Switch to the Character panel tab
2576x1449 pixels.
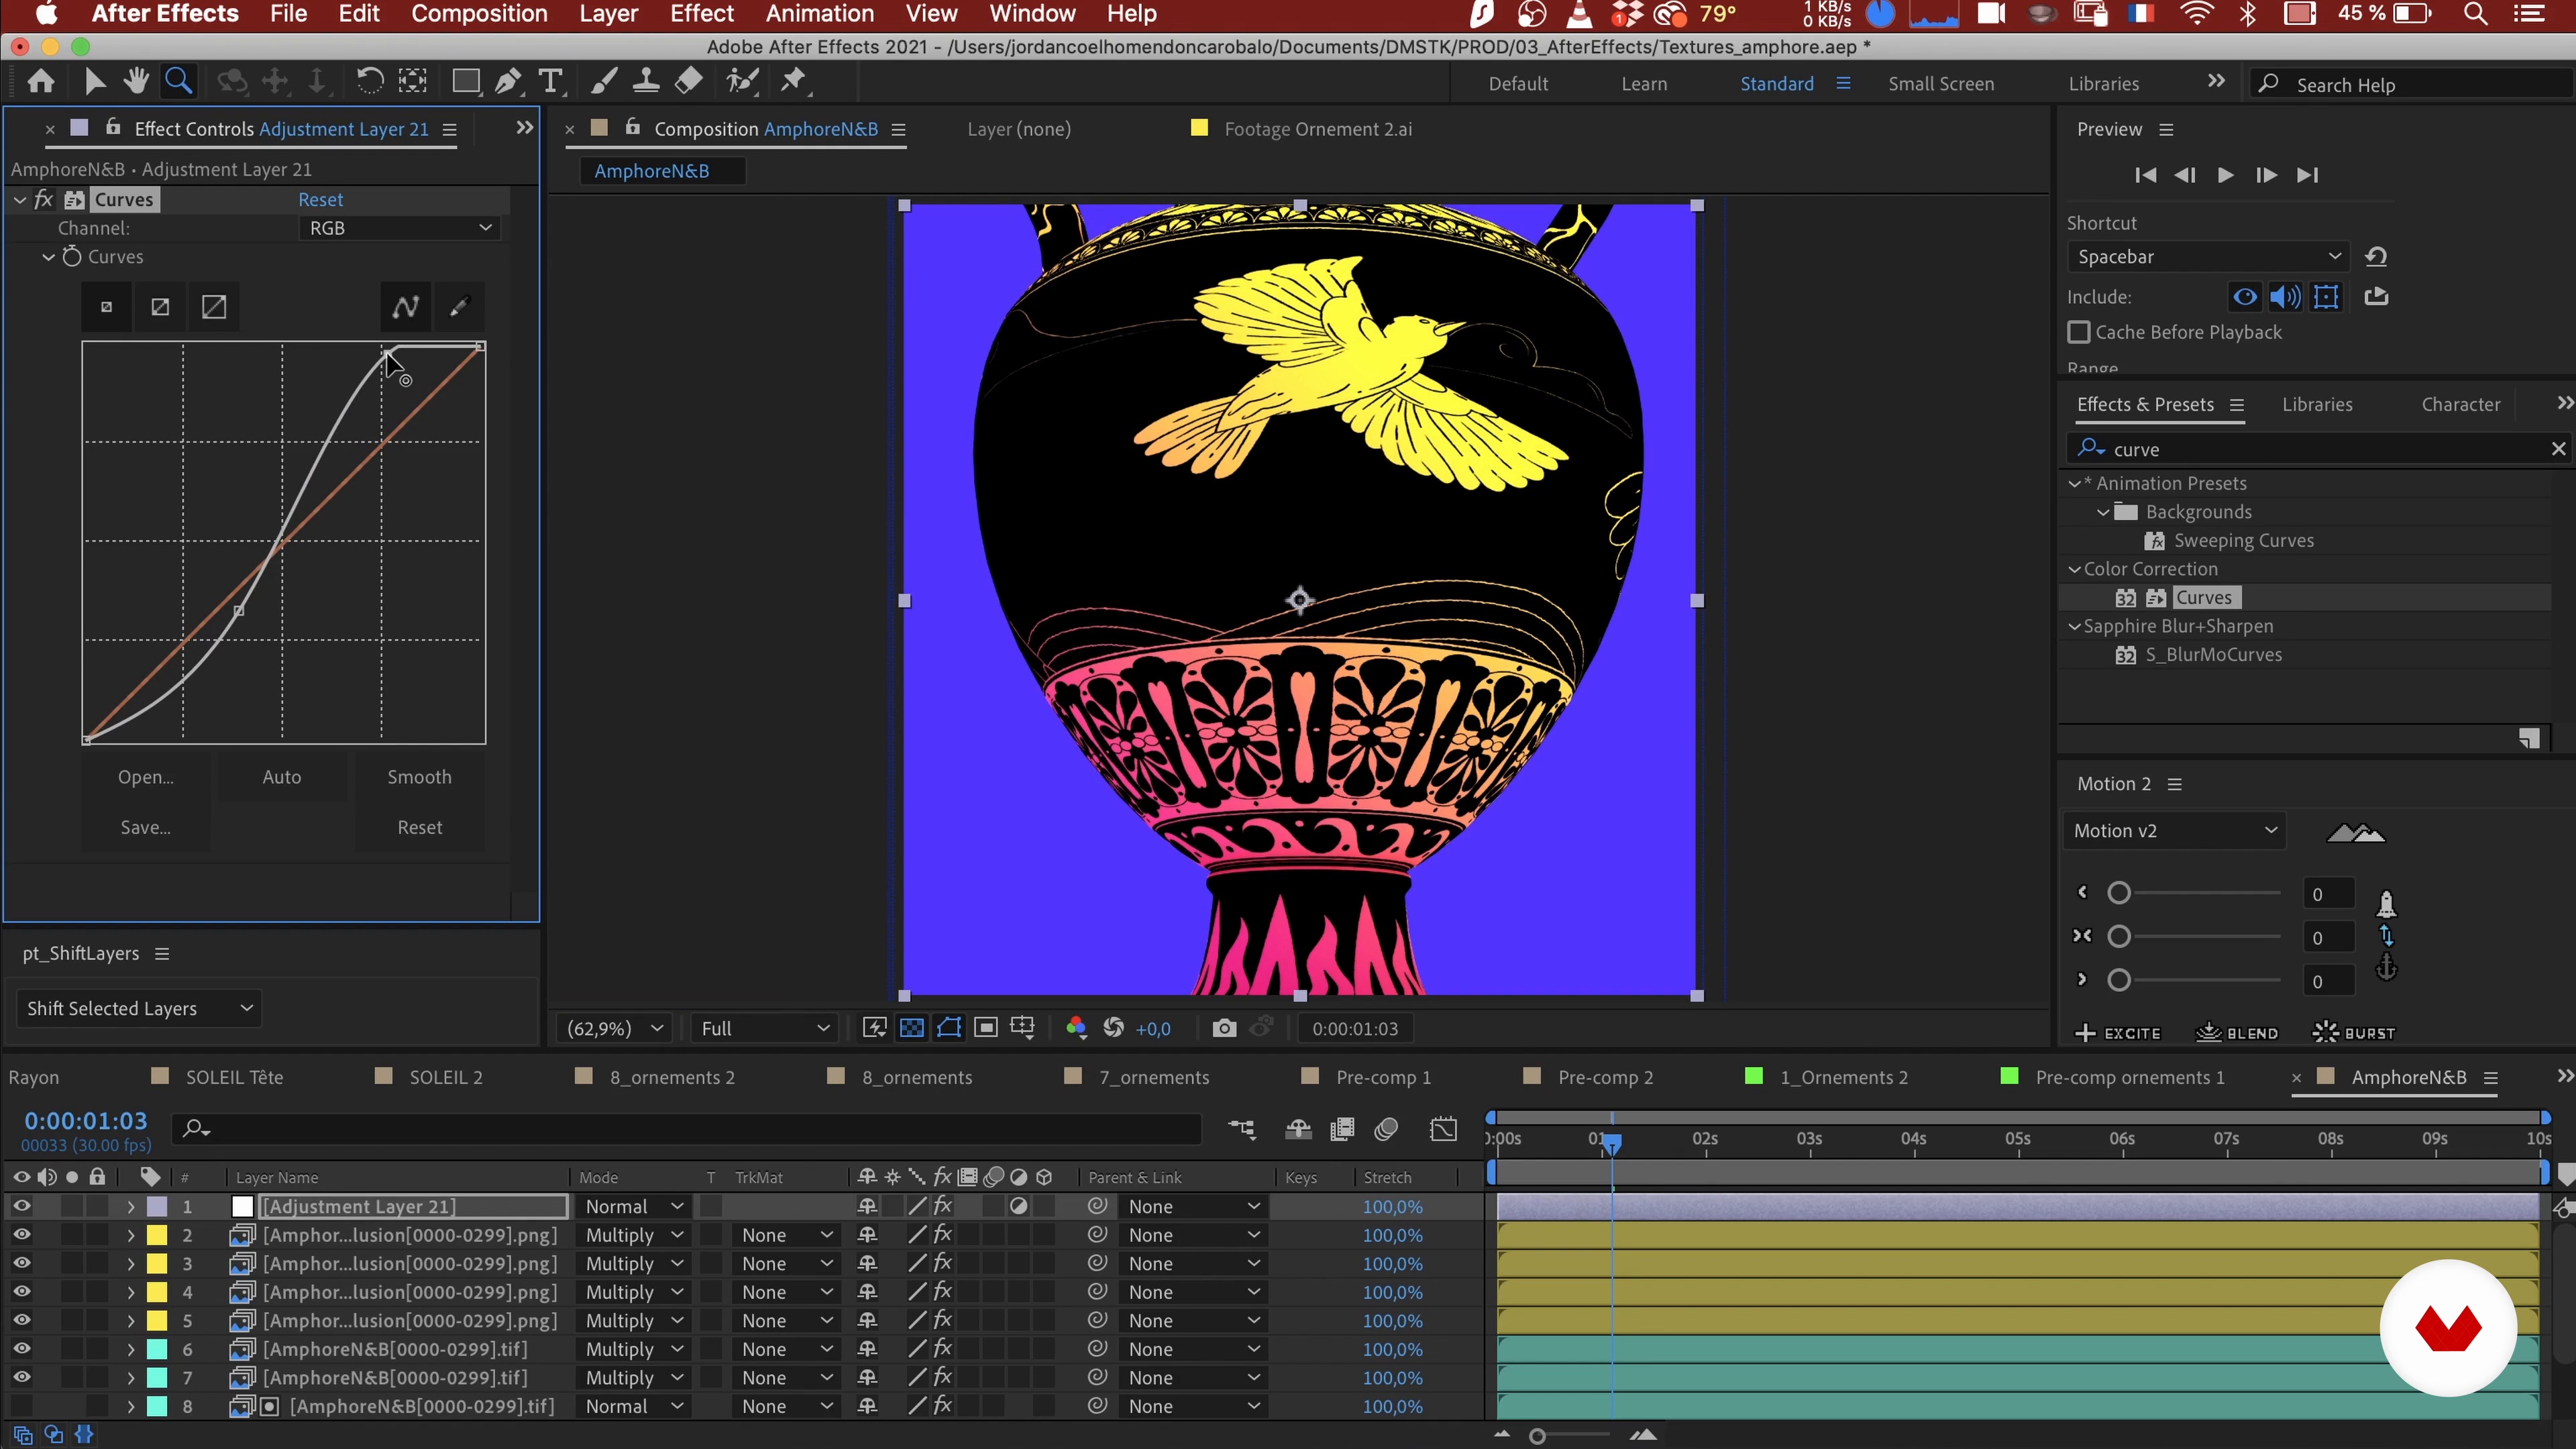(2461, 405)
